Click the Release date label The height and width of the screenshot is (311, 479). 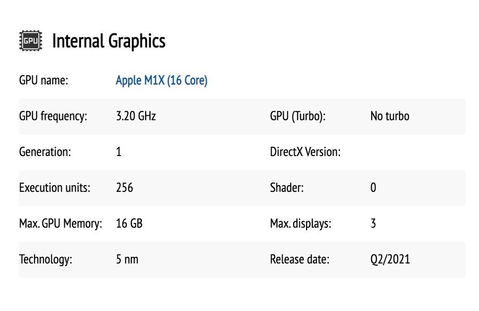[300, 259]
